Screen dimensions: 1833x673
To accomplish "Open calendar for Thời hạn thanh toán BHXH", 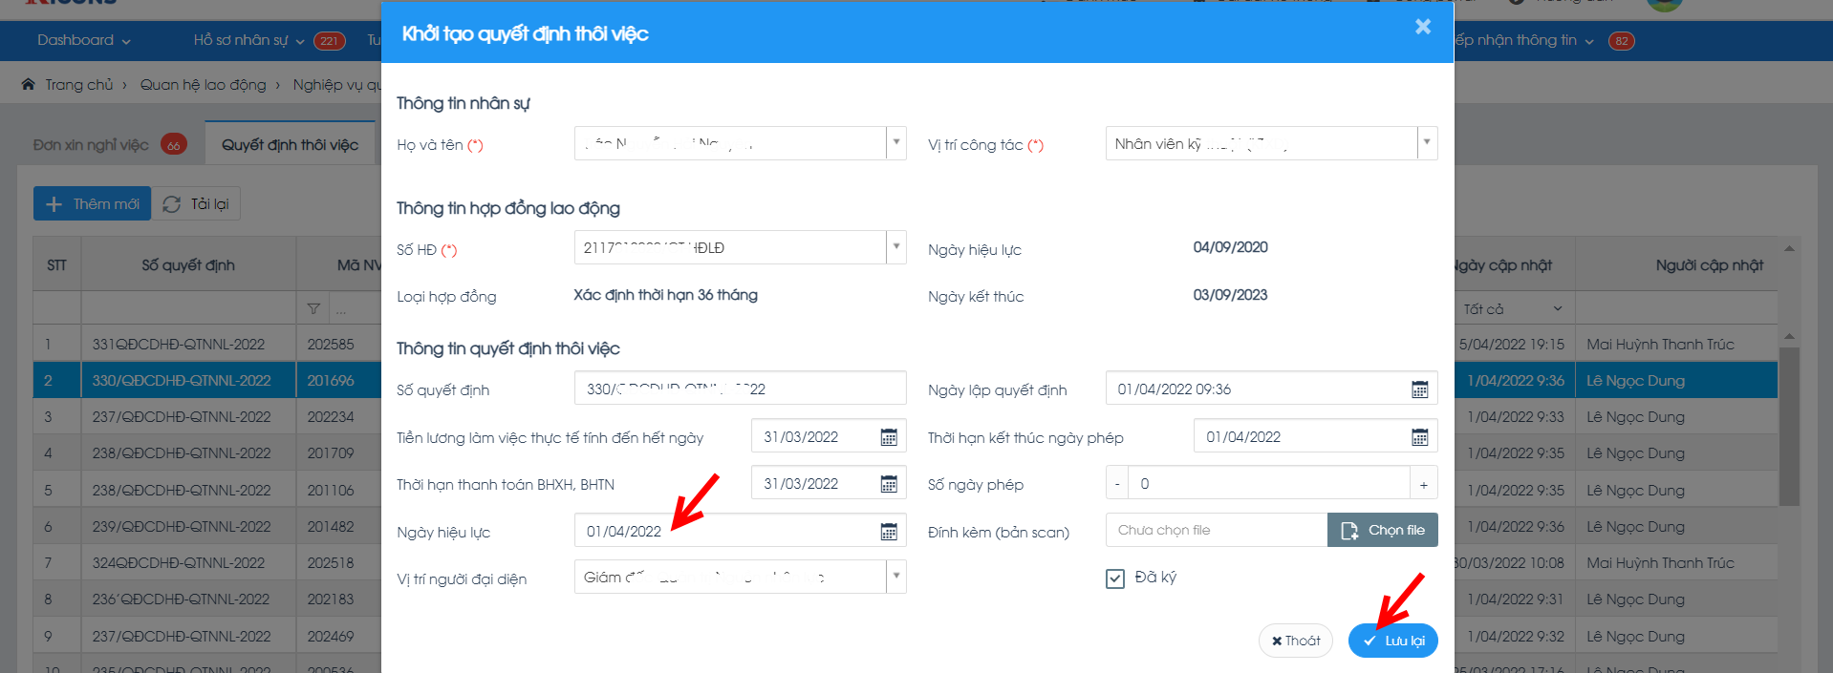I will click(888, 484).
